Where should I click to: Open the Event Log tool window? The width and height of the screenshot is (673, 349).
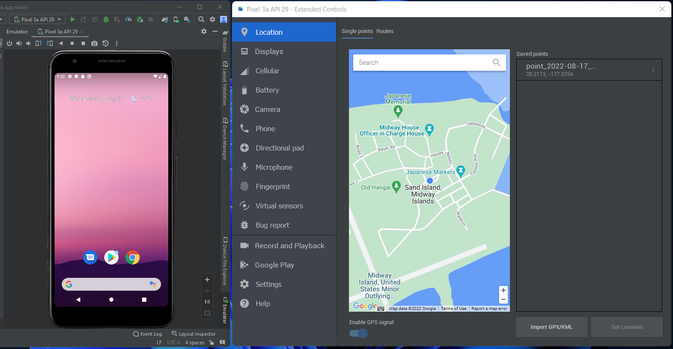148,334
